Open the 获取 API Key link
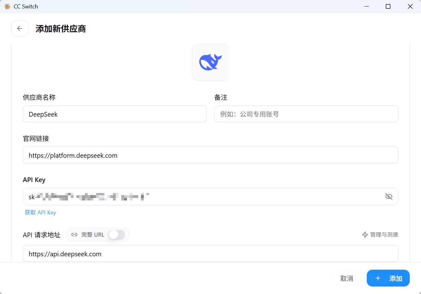The image size is (421, 294). click(40, 213)
